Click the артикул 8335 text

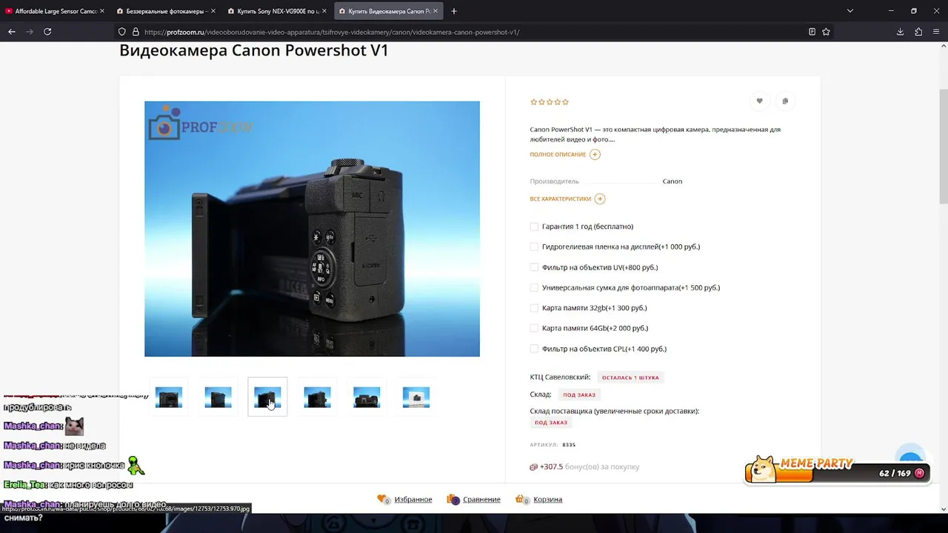553,445
